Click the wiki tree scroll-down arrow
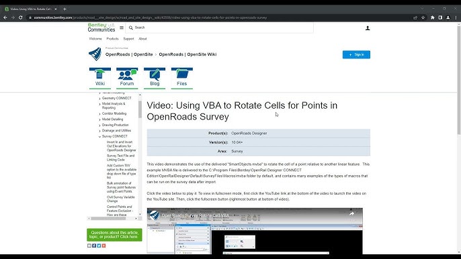The height and width of the screenshot is (259, 461). pyautogui.click(x=140, y=214)
